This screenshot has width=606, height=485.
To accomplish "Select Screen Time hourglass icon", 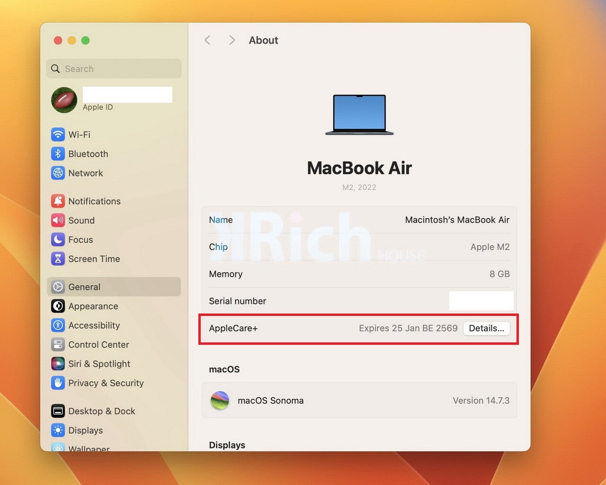I will click(x=58, y=259).
